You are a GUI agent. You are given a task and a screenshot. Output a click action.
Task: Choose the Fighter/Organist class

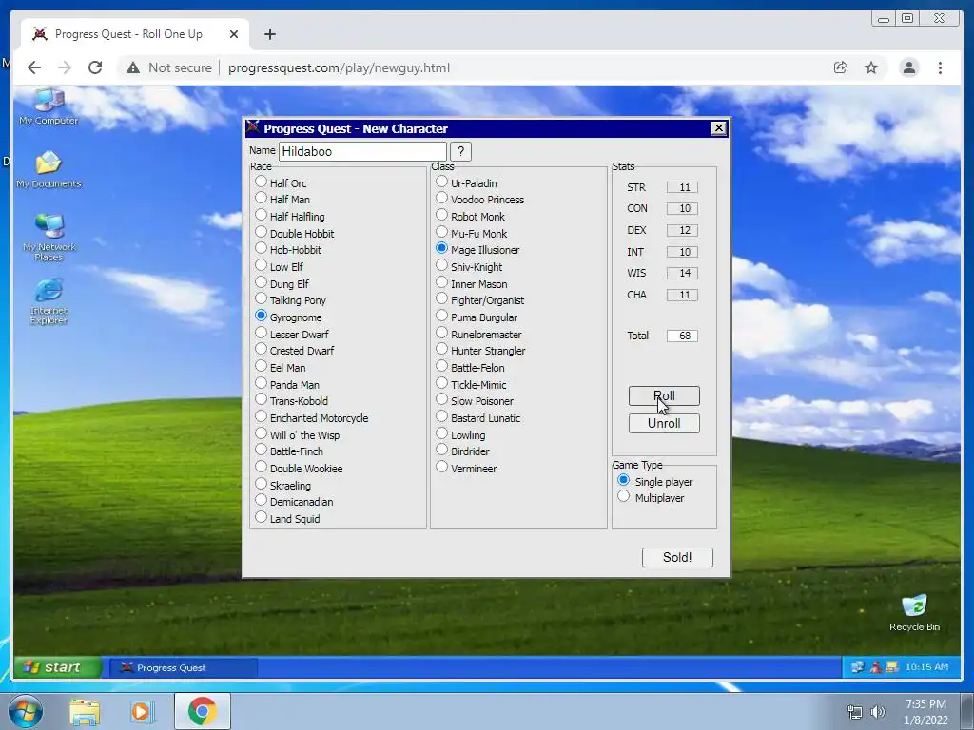(x=441, y=299)
